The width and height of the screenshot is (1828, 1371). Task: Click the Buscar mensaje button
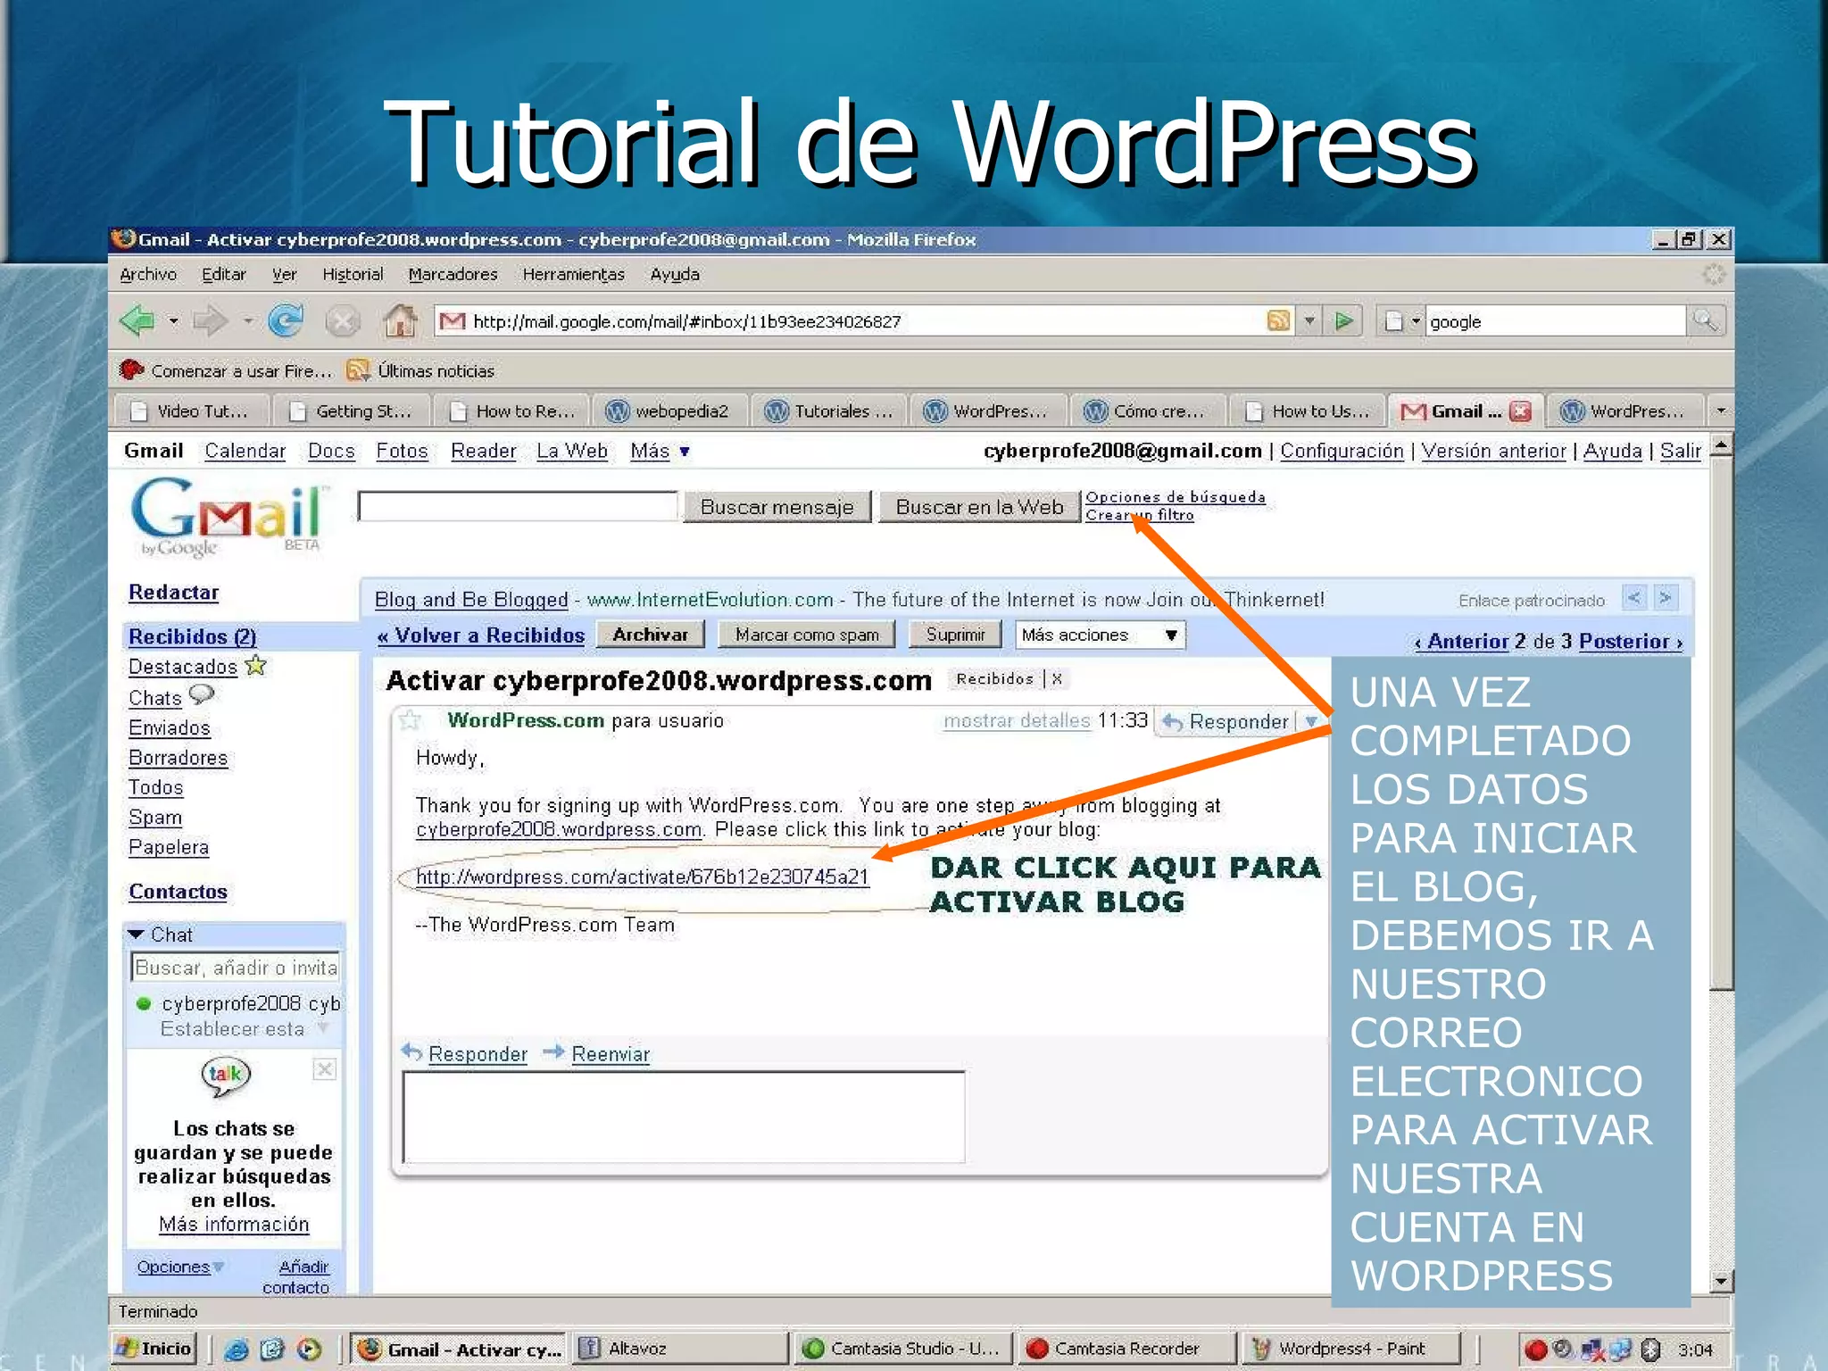click(777, 507)
